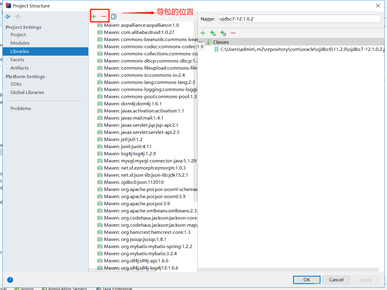This screenshot has height=290, width=387.
Task: Open the Problems section
Action: click(21, 108)
